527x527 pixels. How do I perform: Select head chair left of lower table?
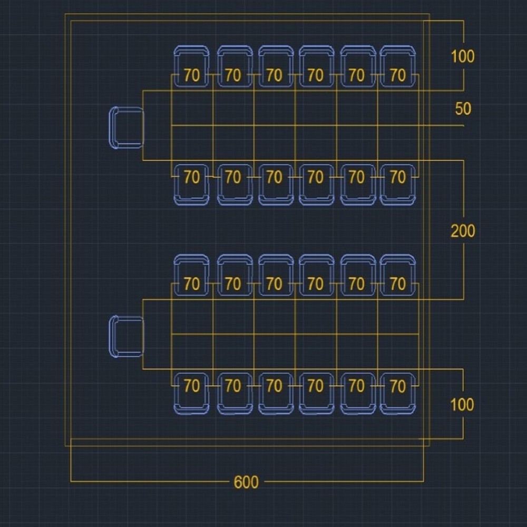click(126, 337)
